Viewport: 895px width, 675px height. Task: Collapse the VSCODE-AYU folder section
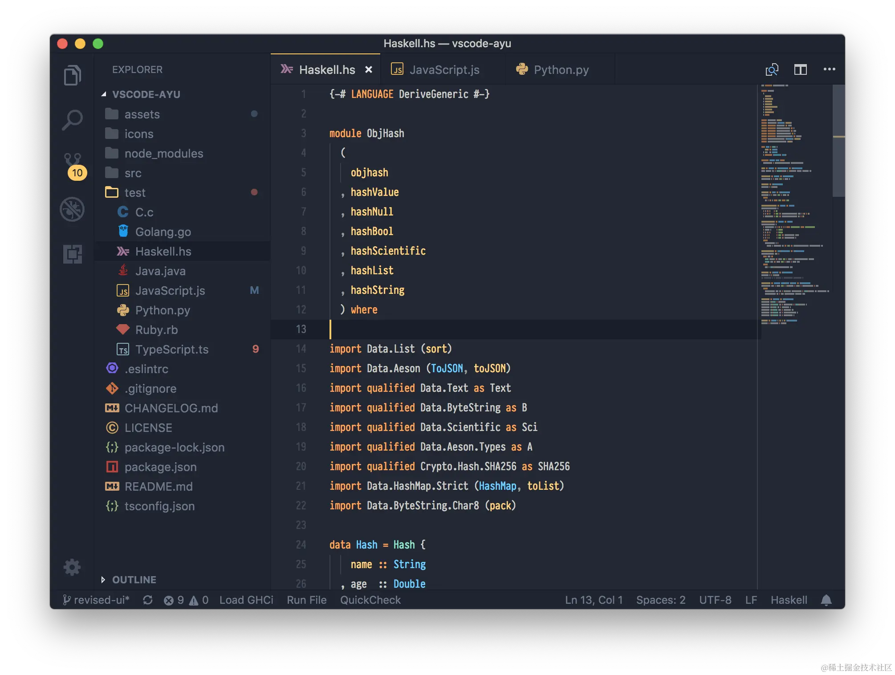pyautogui.click(x=146, y=94)
